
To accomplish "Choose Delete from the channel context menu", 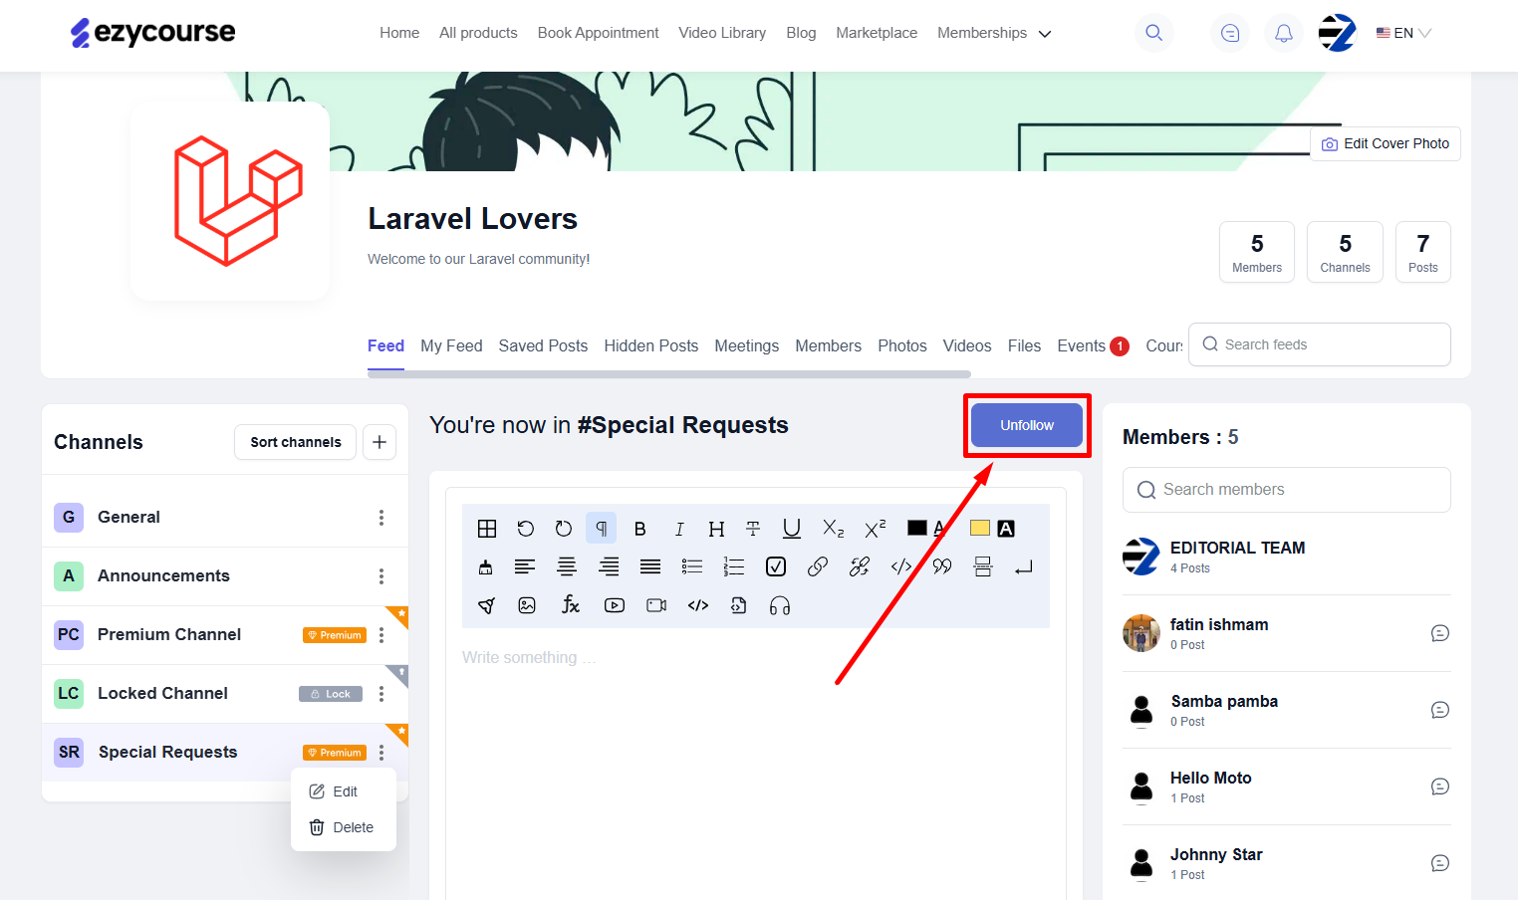I will [x=344, y=827].
